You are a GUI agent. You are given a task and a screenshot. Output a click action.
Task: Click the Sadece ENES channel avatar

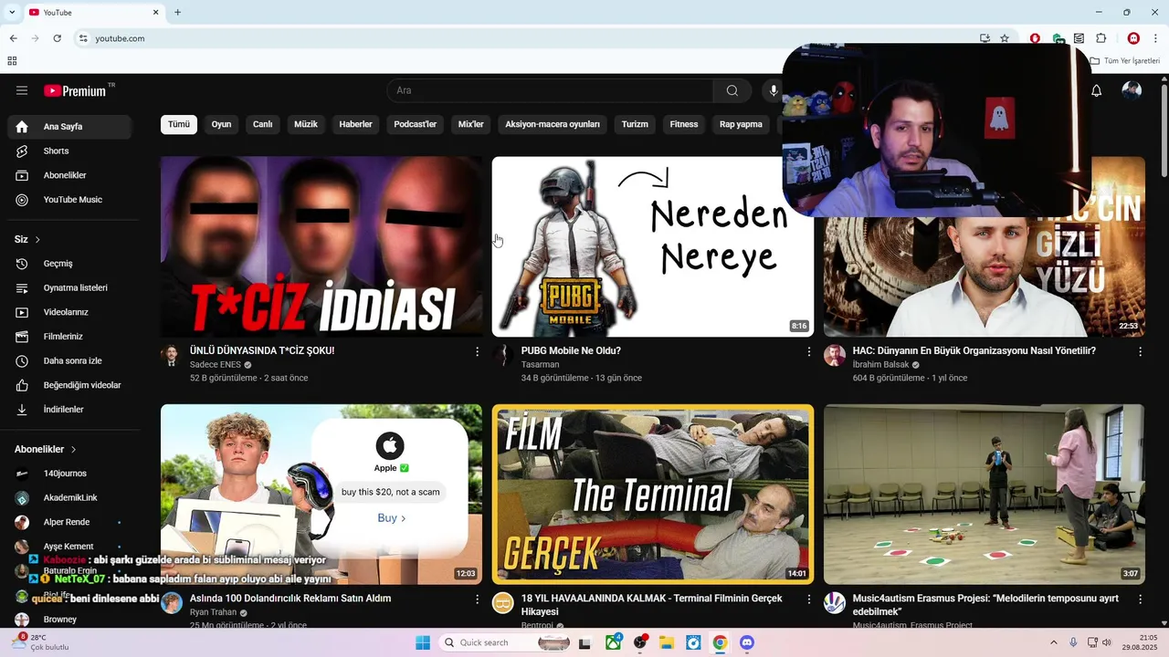172,356
